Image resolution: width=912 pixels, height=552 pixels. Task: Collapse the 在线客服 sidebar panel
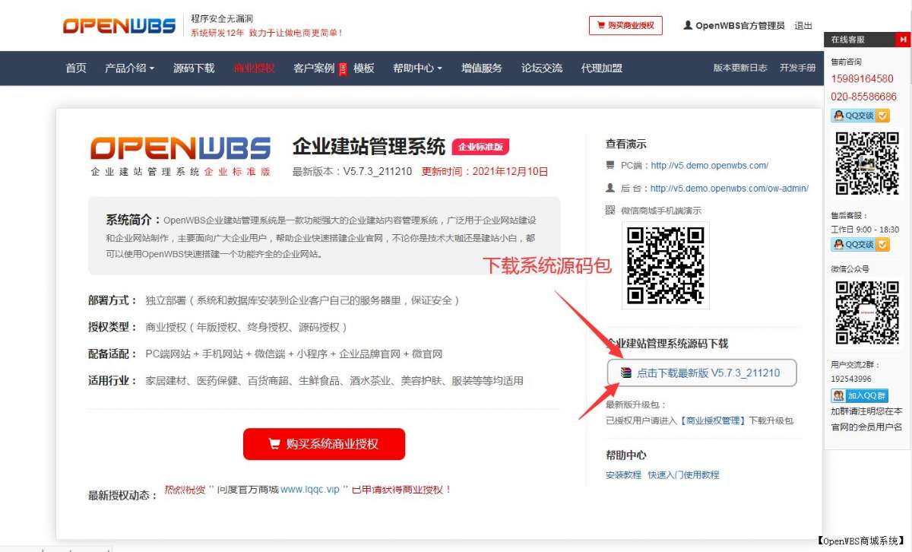(903, 38)
